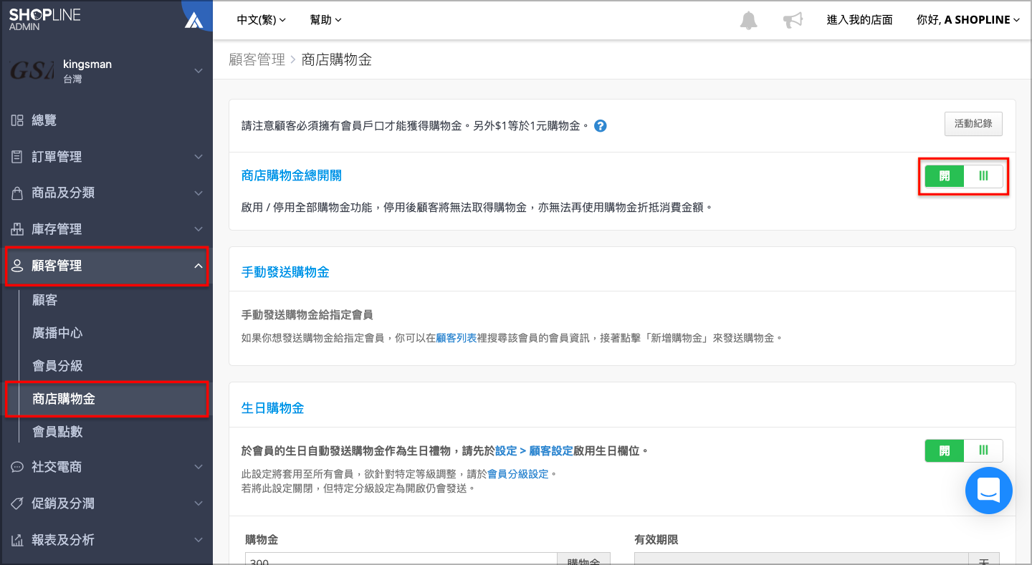
Task: Click the 商店購物金總開關 heading
Action: point(292,175)
